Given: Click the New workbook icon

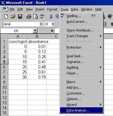Looking at the screenshot, I should click(6, 16).
